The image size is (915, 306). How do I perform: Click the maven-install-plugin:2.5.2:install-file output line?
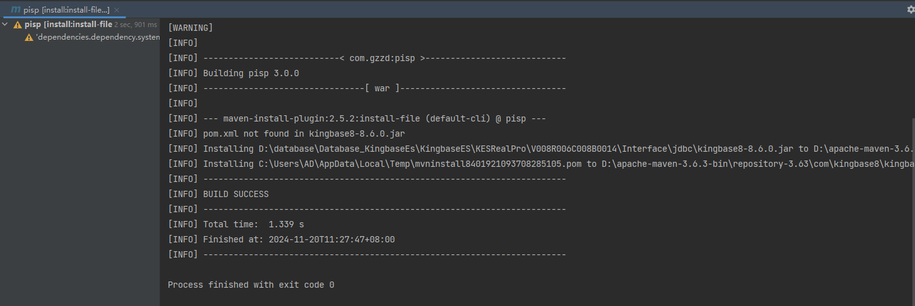(x=374, y=118)
